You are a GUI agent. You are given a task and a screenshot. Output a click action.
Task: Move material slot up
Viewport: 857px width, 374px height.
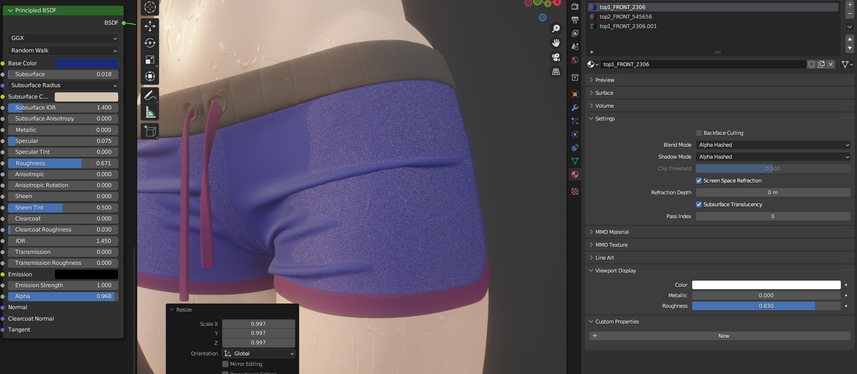pyautogui.click(x=849, y=39)
